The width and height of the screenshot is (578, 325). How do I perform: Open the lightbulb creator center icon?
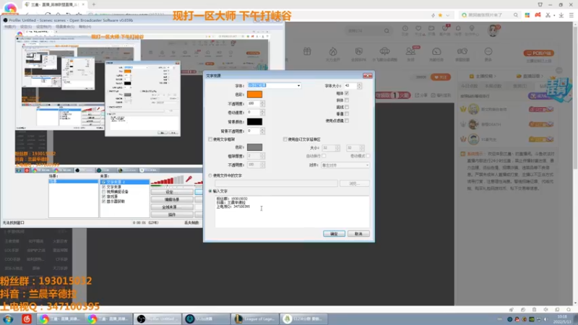[x=472, y=28]
